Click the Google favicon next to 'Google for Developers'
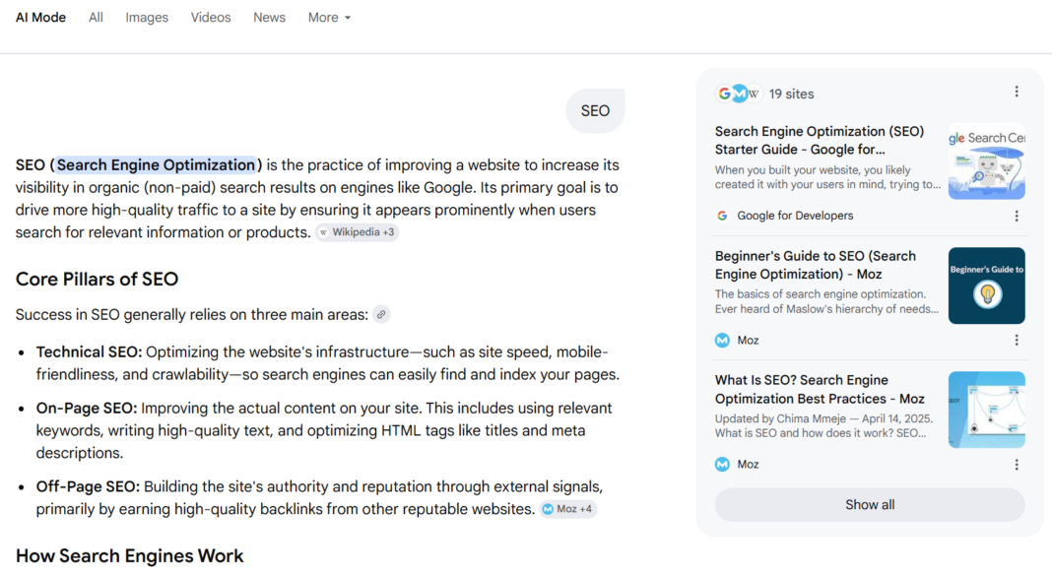Screen dimensions: 1052x574 click(722, 216)
